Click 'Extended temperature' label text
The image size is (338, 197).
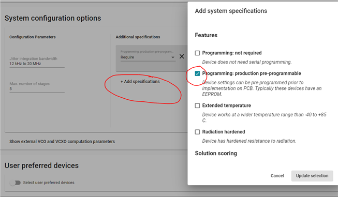227,105
